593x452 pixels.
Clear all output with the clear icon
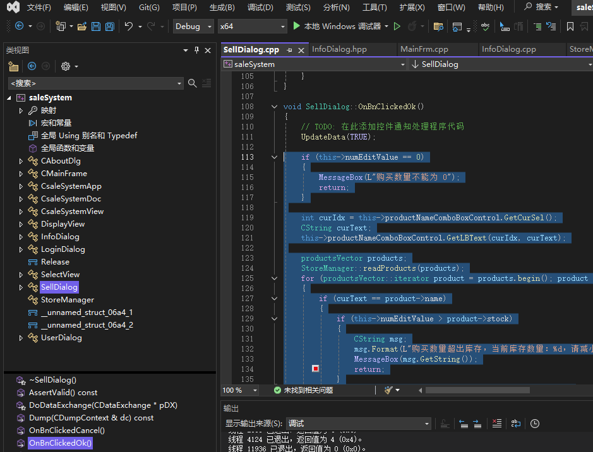coord(497,424)
